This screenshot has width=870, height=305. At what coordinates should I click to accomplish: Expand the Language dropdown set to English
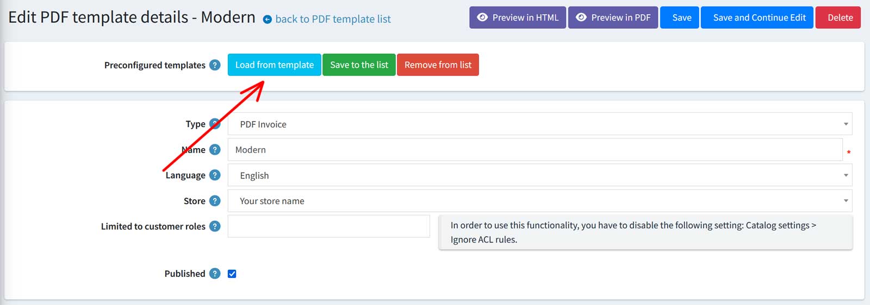point(539,175)
